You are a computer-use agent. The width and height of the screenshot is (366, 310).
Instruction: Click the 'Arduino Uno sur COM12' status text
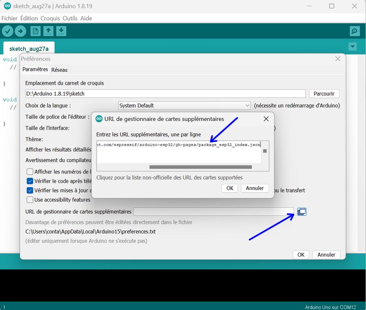(x=330, y=307)
